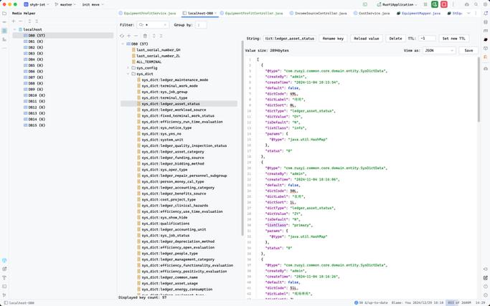Image resolution: width=490 pixels, height=306 pixels.
Task: Click the Reload value button
Action: click(x=367, y=39)
